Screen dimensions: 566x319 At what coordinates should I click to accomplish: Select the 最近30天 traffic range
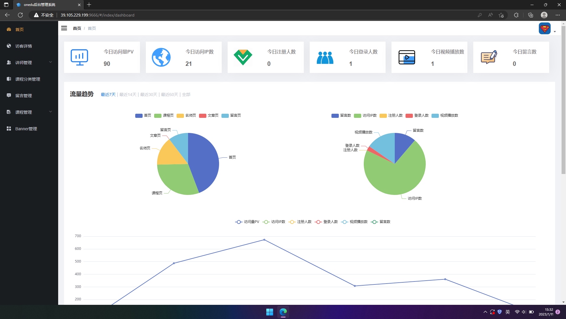[149, 95]
